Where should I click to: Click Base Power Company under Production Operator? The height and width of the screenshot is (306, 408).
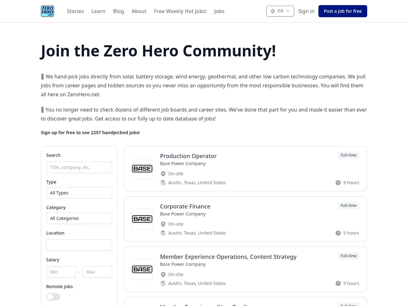(x=183, y=164)
